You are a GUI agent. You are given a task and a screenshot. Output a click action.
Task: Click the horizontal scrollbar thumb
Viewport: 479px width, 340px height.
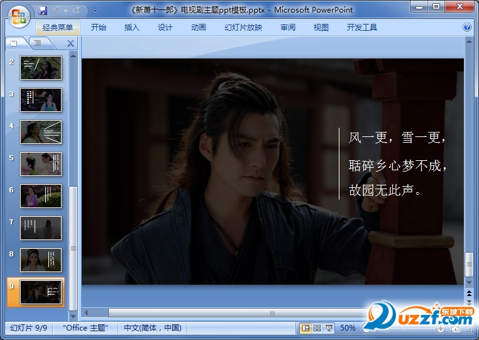tap(272, 313)
